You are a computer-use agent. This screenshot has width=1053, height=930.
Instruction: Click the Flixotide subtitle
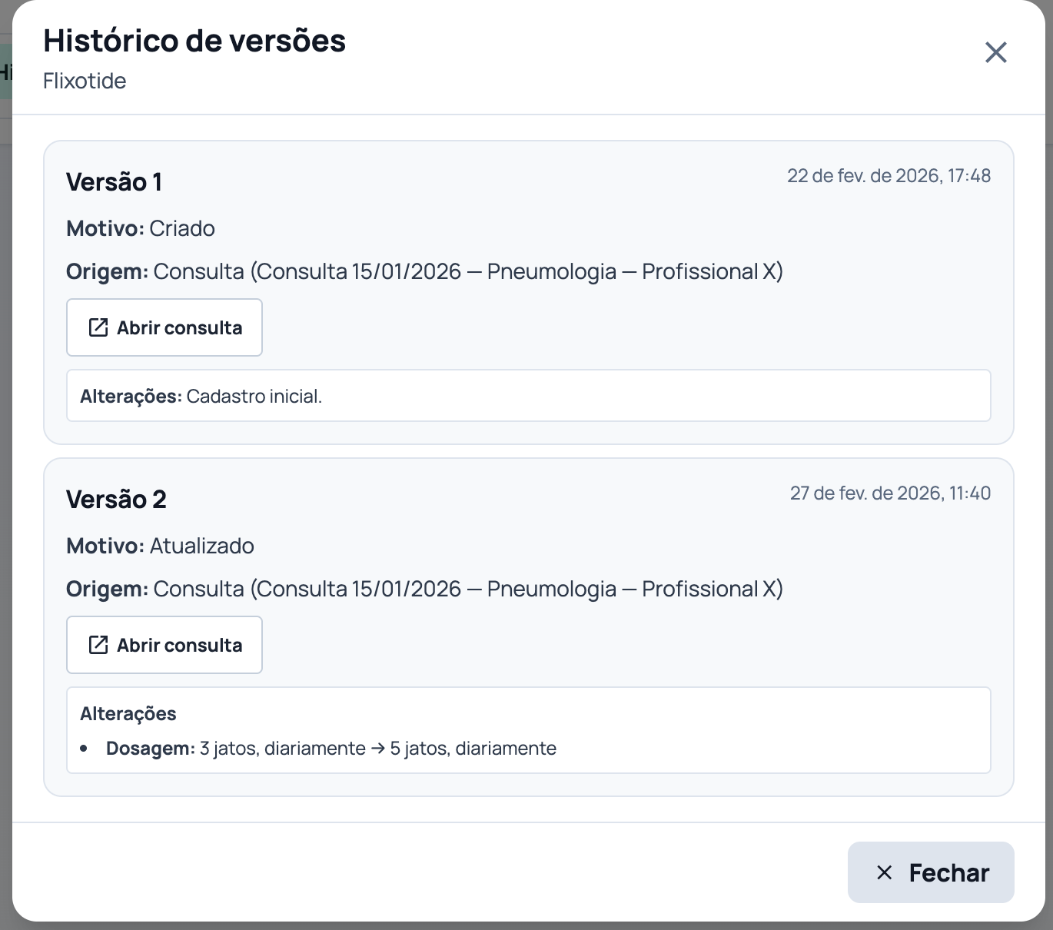coord(85,81)
